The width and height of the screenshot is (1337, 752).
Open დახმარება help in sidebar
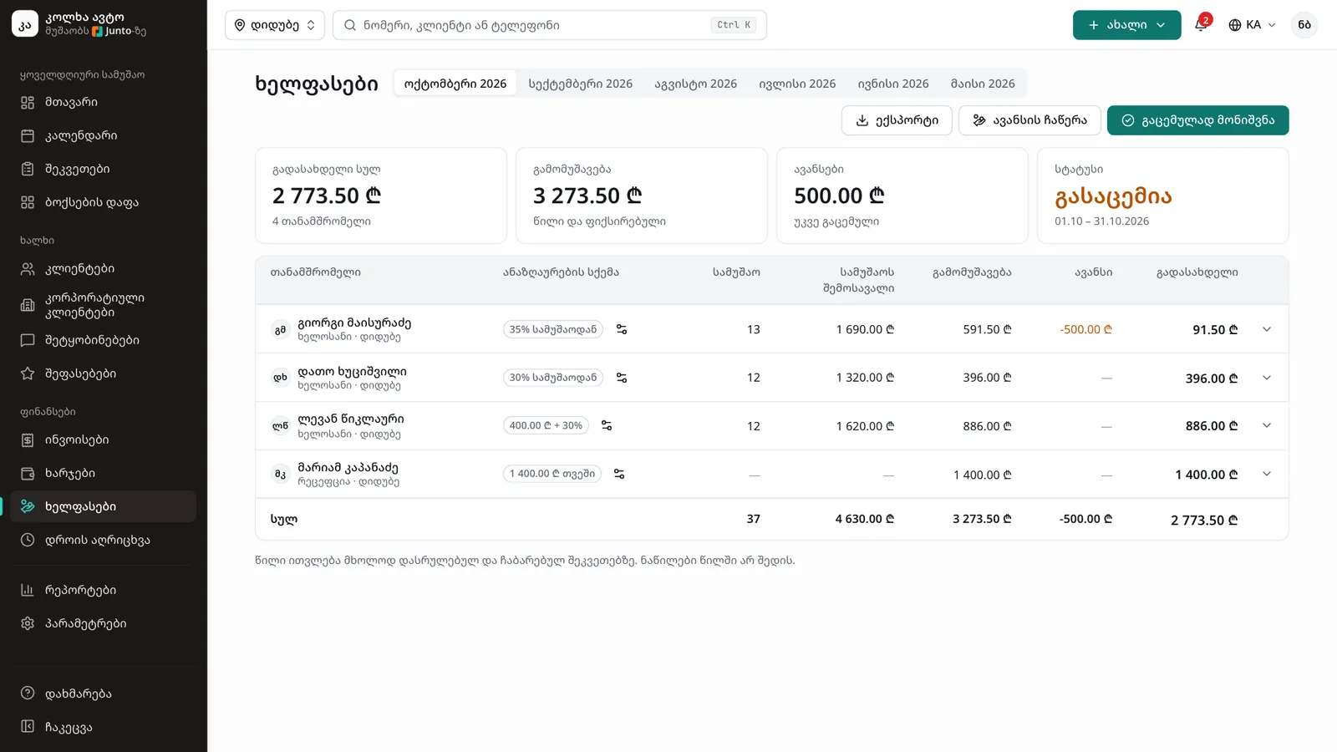click(104, 694)
